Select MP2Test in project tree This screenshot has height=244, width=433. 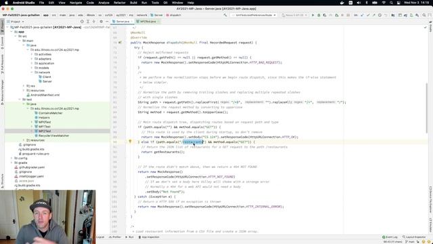(x=45, y=131)
